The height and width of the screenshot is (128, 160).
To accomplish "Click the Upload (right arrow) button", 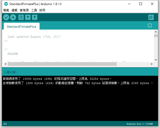I will point(13,17).
